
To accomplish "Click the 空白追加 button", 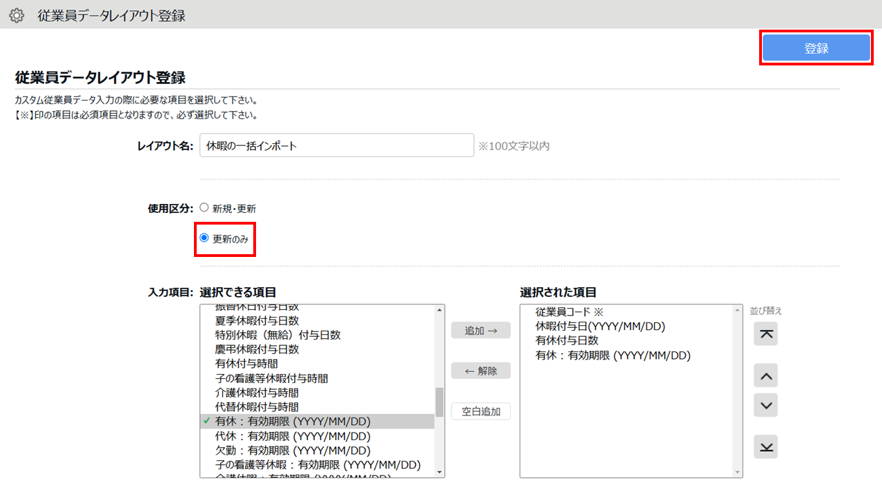I will (x=481, y=411).
